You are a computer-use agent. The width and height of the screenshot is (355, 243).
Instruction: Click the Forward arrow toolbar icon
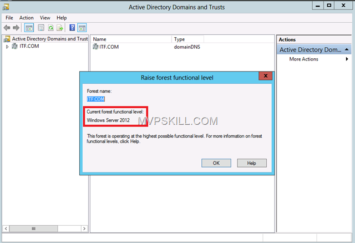(16, 27)
